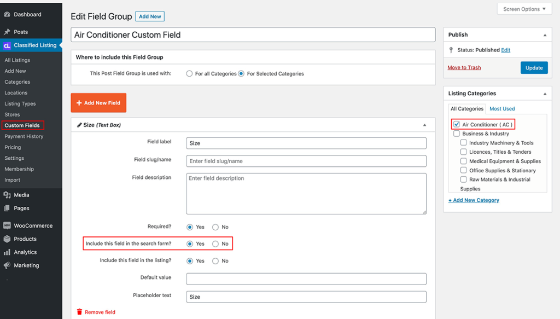Screen dimensions: 560x319
Task: Click the Products box icon
Action: (7, 239)
